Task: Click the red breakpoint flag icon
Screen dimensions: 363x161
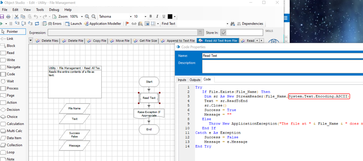Action: [127, 24]
